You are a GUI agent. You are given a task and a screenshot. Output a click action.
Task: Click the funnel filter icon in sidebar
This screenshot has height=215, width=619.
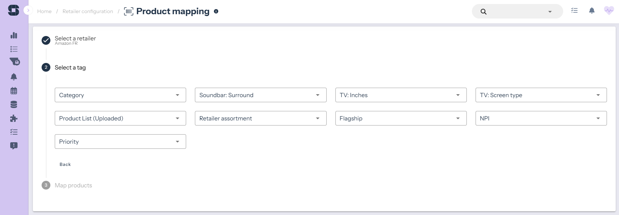tap(14, 61)
